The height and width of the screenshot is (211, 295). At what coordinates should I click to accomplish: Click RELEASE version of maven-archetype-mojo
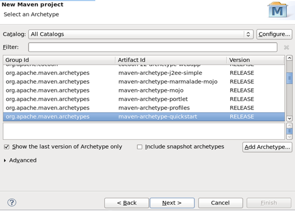(242, 90)
